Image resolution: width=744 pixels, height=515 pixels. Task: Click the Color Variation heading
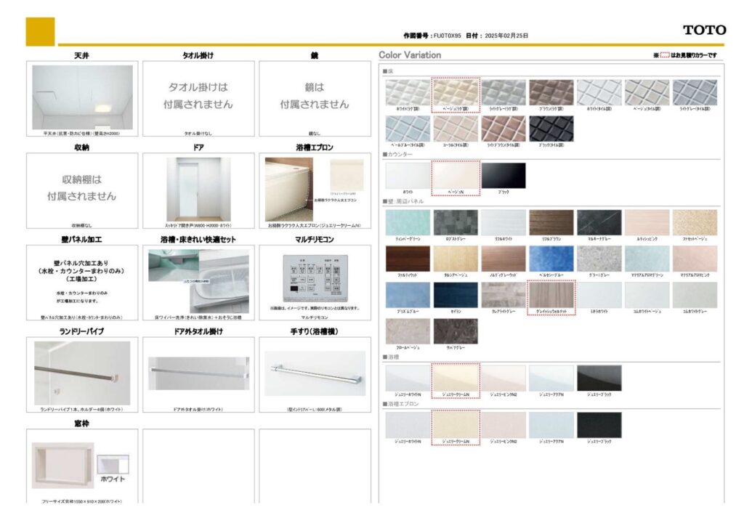point(410,55)
